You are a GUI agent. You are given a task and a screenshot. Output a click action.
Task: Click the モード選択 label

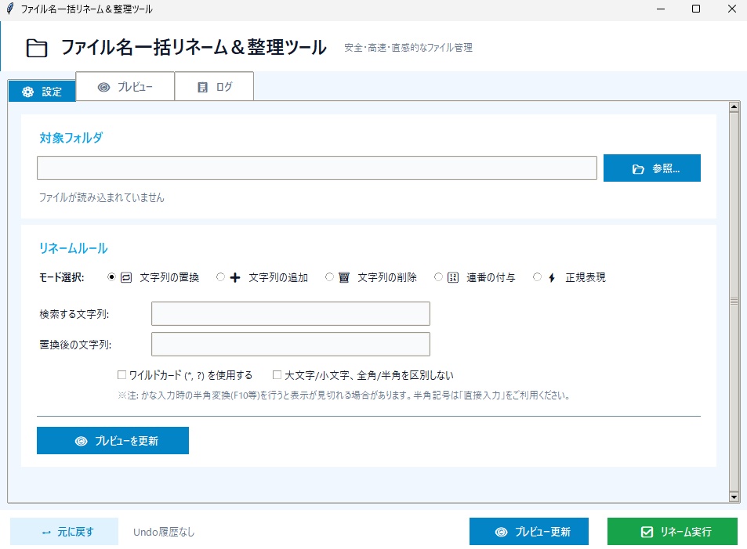pos(61,277)
